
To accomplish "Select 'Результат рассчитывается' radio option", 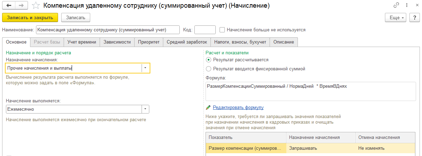I will [209, 60].
